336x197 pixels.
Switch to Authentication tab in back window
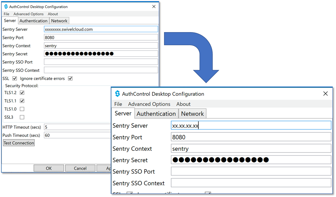pos(34,21)
